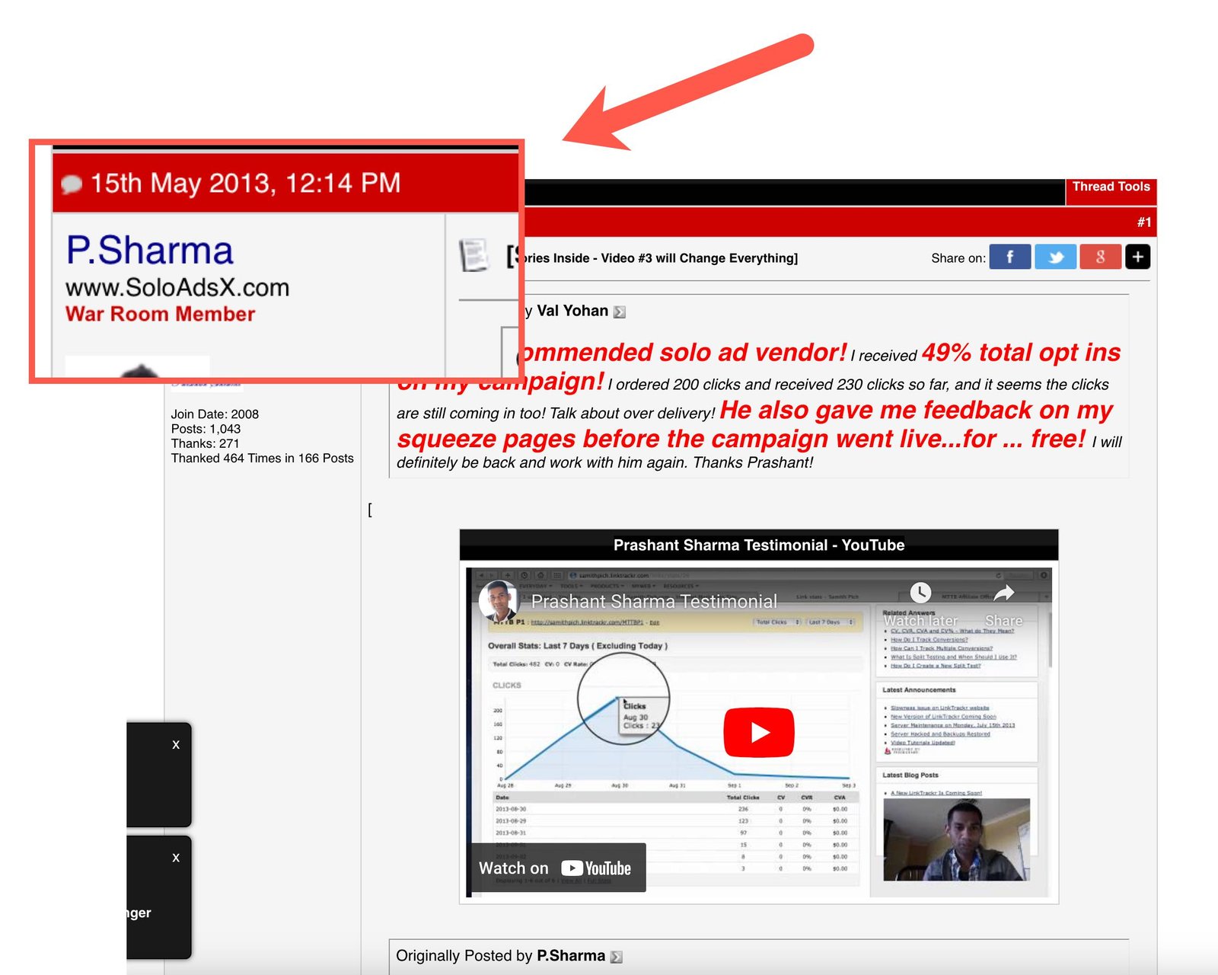This screenshot has height=975, width=1218.
Task: Click the document icon beside thread title
Action: 473,256
